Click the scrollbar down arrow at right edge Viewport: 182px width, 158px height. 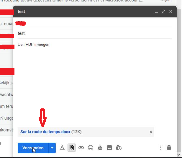point(179,154)
